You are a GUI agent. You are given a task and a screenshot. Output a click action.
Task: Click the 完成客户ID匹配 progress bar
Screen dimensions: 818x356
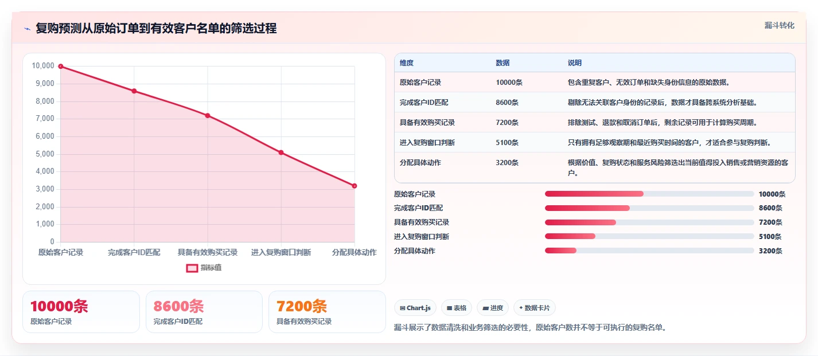[x=649, y=208]
